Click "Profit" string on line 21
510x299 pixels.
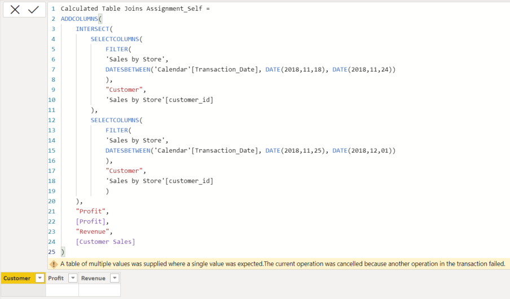click(x=90, y=211)
